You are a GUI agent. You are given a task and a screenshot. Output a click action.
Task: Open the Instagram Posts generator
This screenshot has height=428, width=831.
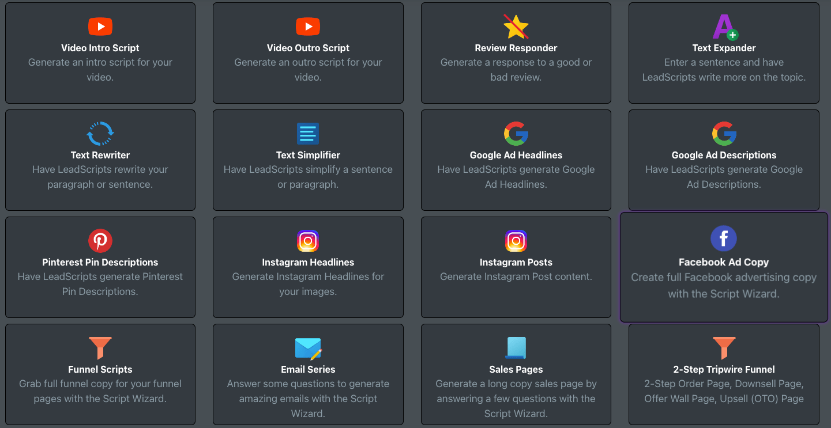click(516, 267)
